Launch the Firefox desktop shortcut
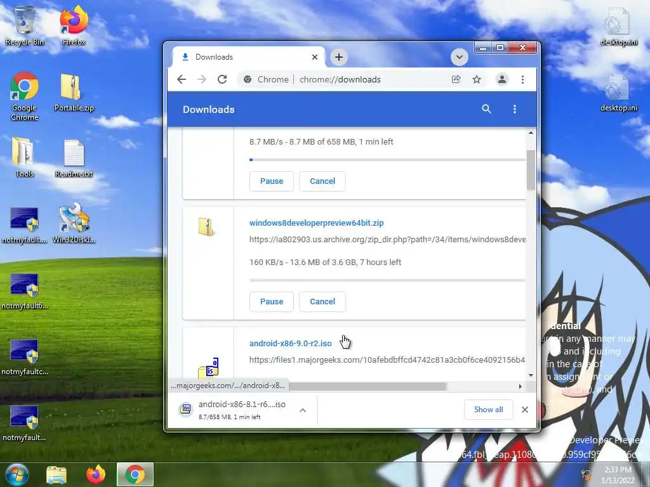The height and width of the screenshot is (487, 650). (x=74, y=26)
